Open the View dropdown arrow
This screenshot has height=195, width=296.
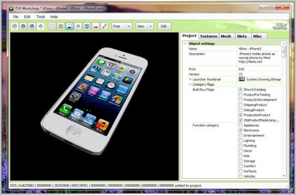pyautogui.click(x=151, y=26)
